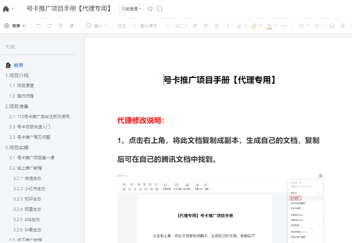This screenshot has width=352, height=243.
Task: Apply text highlight color
Action: 255,25
